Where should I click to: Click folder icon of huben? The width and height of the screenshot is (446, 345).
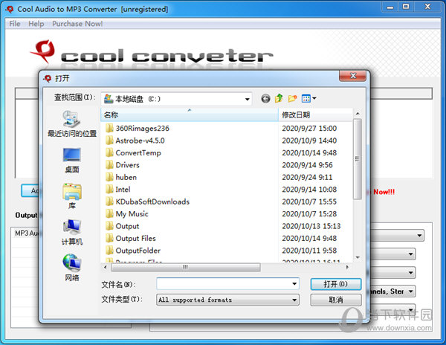pyautogui.click(x=109, y=177)
